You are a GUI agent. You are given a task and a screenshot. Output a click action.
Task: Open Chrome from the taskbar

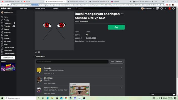pos(66,98)
